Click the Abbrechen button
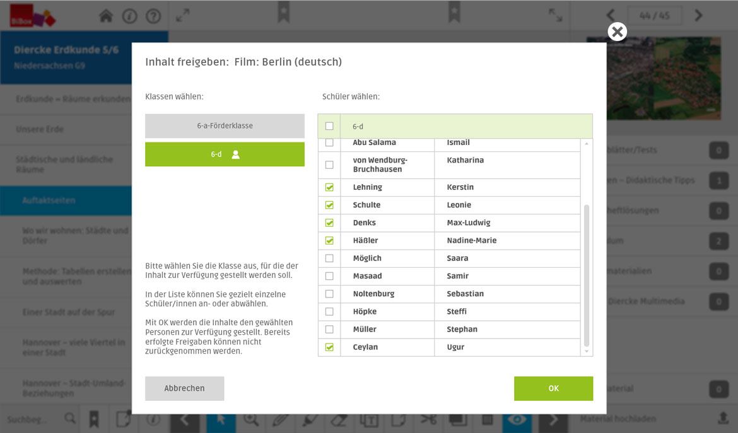Screen dimensions: 738x433 point(184,388)
